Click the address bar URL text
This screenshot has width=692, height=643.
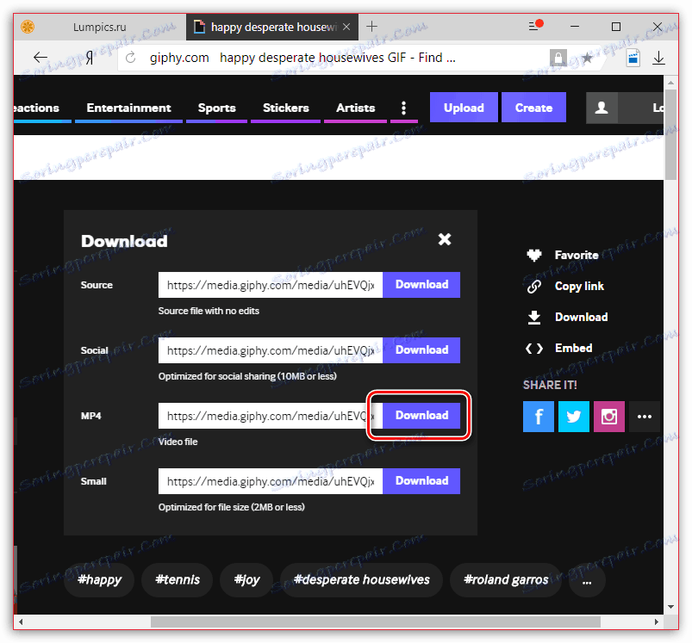(x=302, y=58)
